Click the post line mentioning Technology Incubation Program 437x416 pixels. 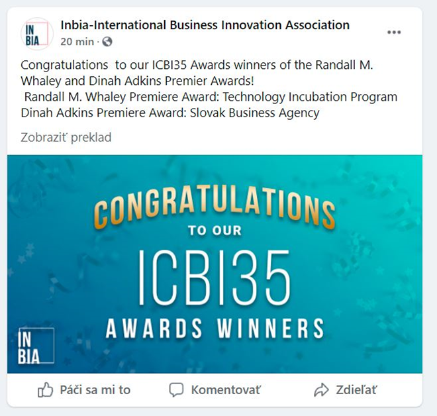coord(211,97)
